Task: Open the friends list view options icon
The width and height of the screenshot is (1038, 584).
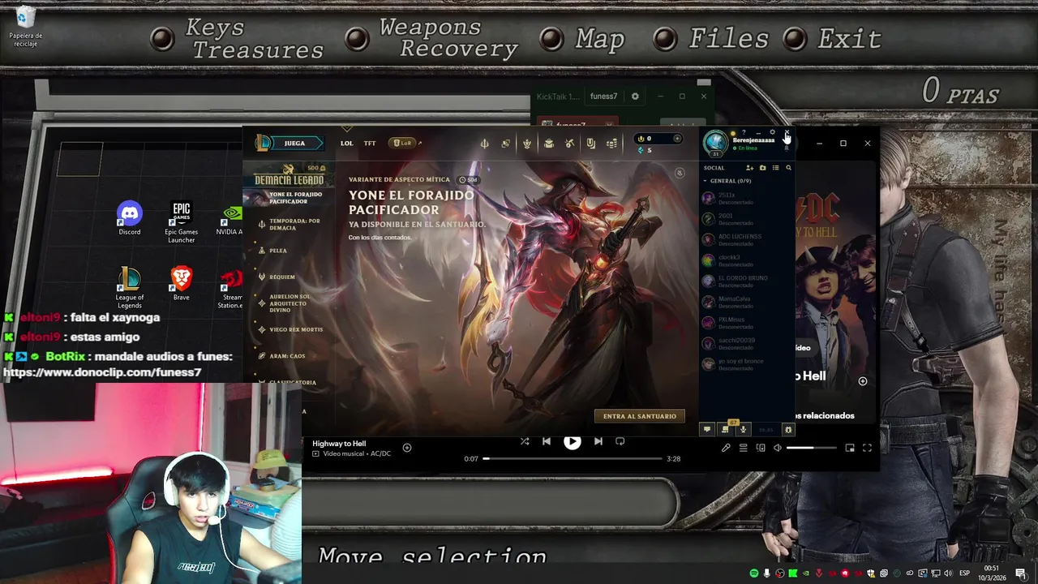Action: (775, 168)
